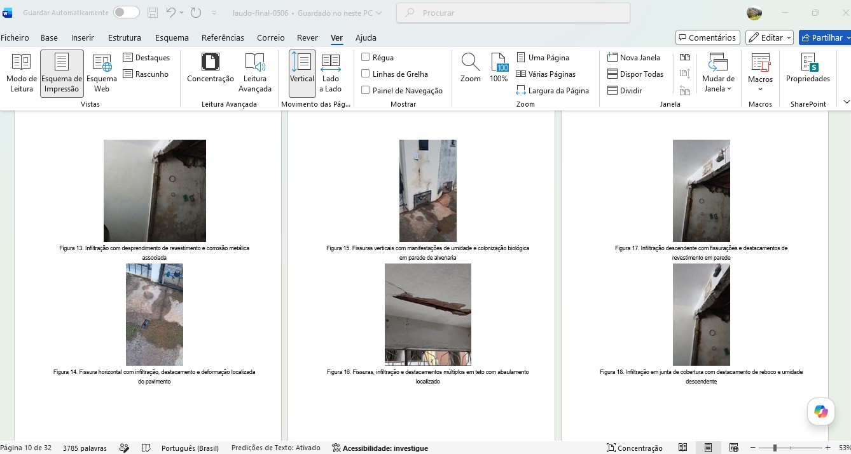
Task: Click the Propriedades SharePoint icon
Action: [808, 69]
